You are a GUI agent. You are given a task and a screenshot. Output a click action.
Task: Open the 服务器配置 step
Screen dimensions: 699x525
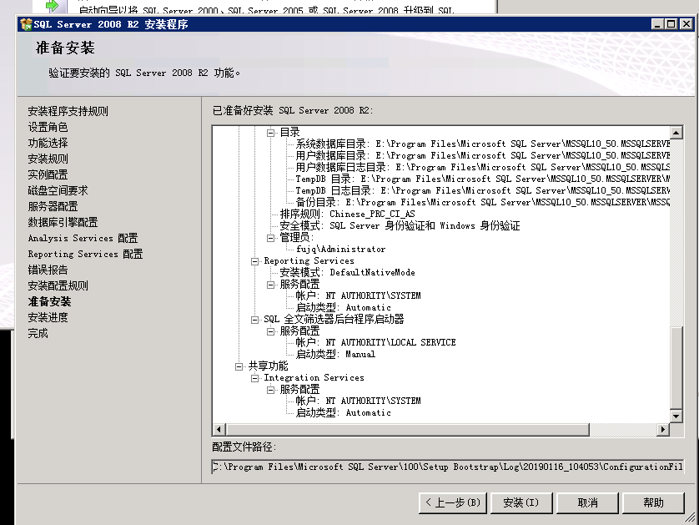click(x=53, y=206)
